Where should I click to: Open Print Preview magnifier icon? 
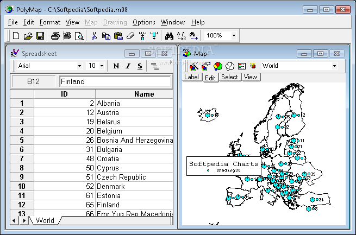click(79, 36)
